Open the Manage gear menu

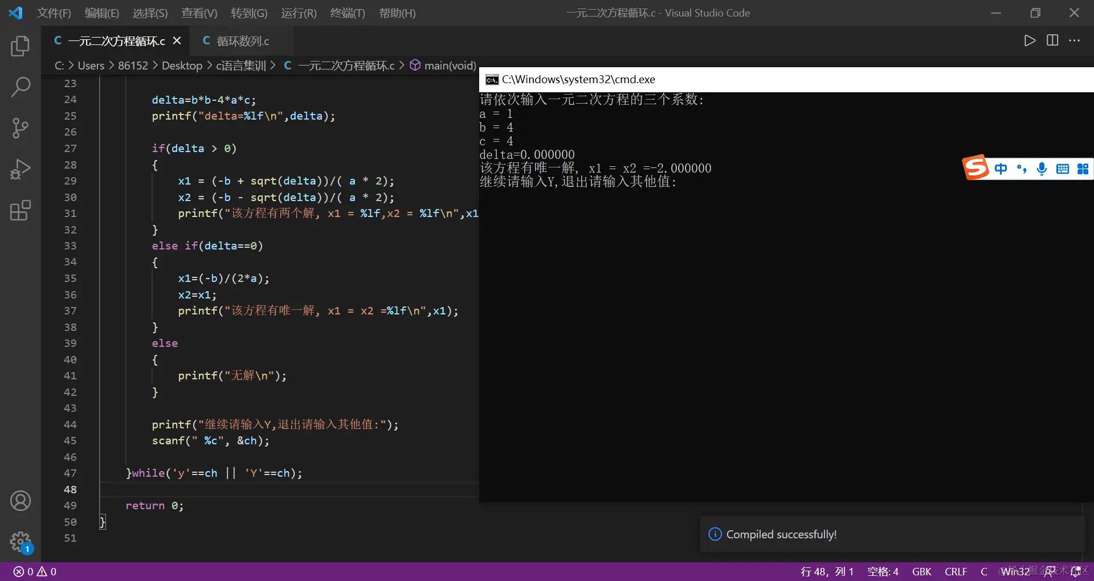[x=21, y=542]
